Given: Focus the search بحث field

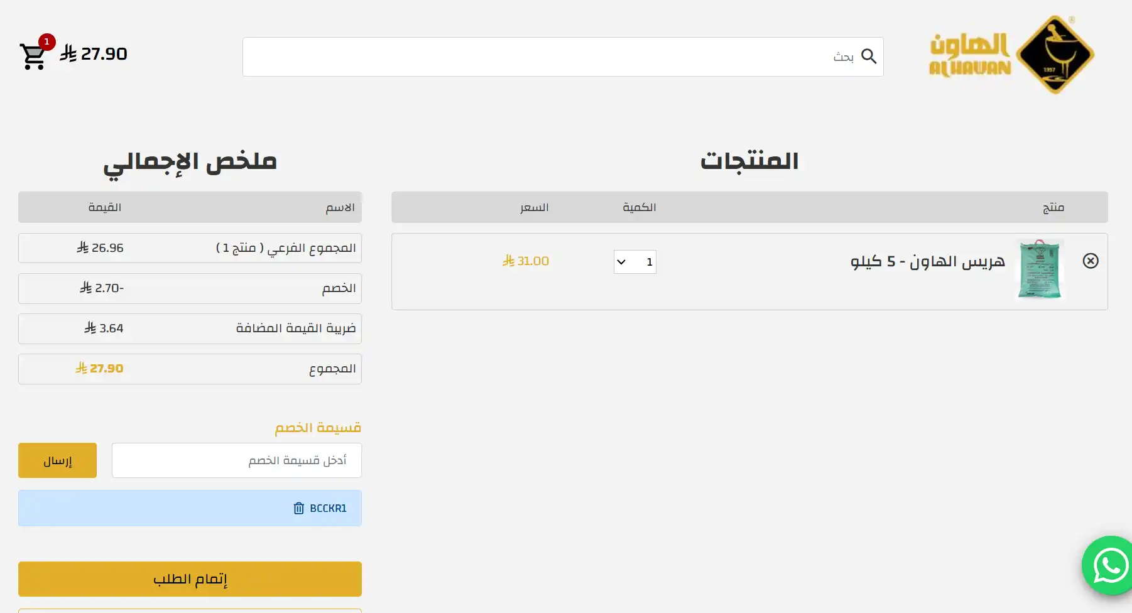Looking at the screenshot, I should (563, 57).
